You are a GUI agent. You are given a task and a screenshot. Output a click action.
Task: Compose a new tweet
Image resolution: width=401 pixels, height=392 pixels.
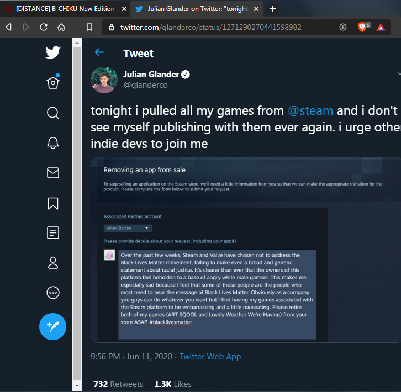click(52, 326)
